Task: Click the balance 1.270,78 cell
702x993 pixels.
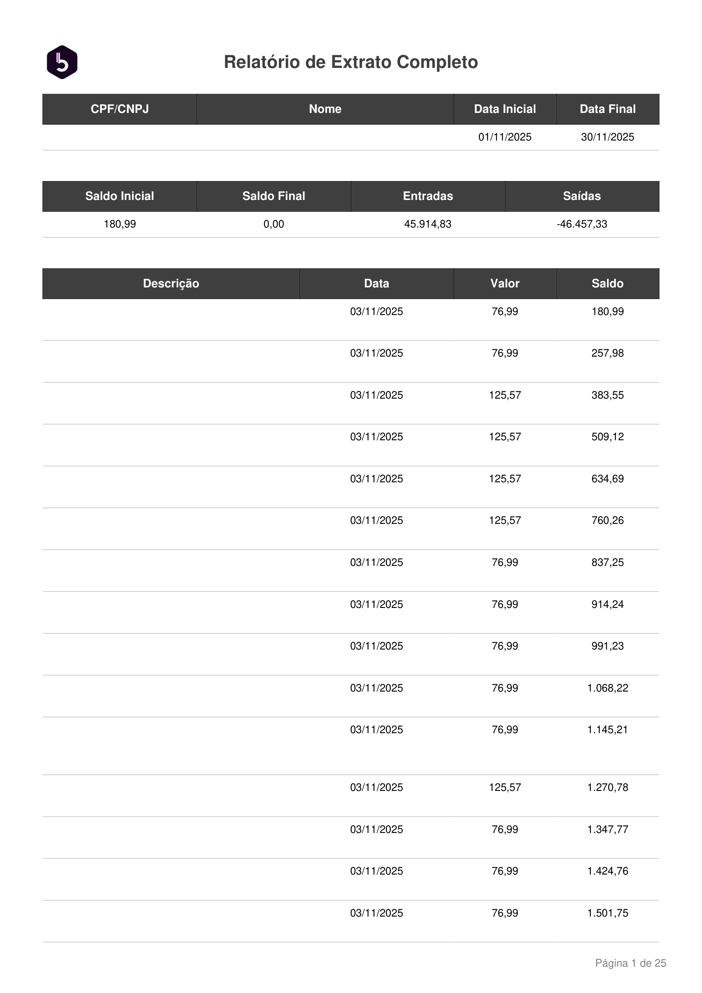Action: click(608, 787)
